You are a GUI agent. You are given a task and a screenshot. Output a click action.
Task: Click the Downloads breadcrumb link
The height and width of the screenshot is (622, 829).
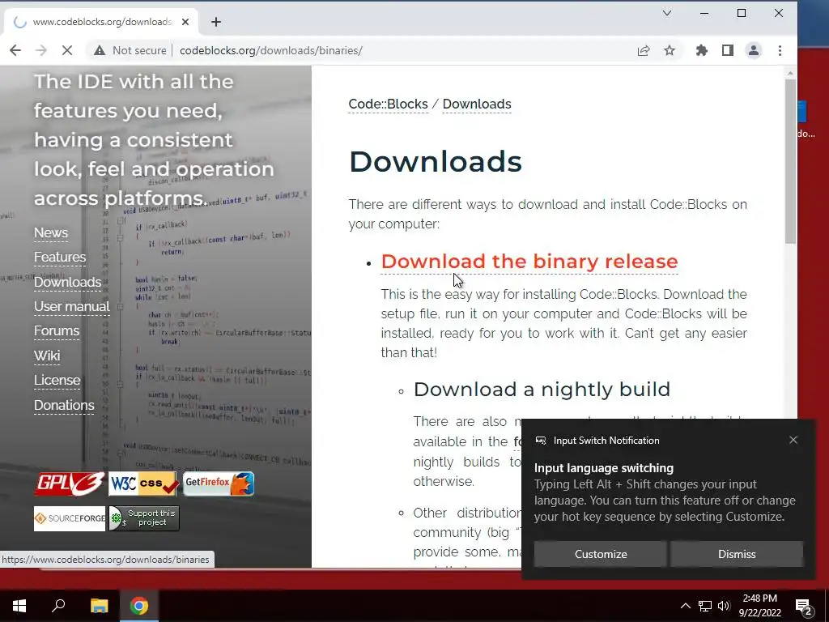pyautogui.click(x=477, y=104)
